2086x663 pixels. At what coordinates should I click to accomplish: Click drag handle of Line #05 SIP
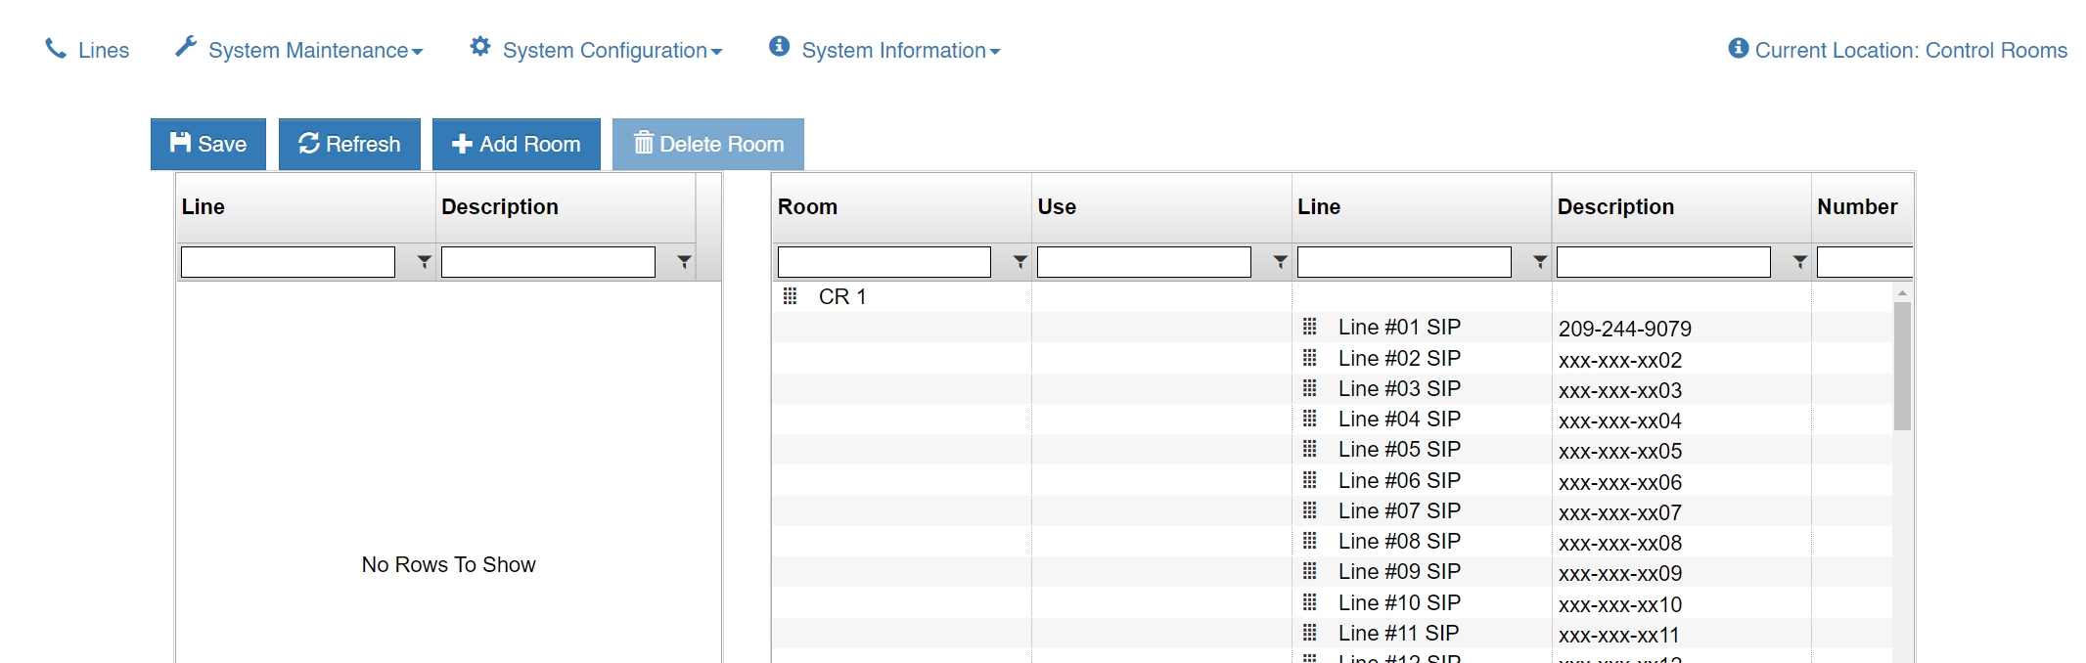pos(1309,449)
